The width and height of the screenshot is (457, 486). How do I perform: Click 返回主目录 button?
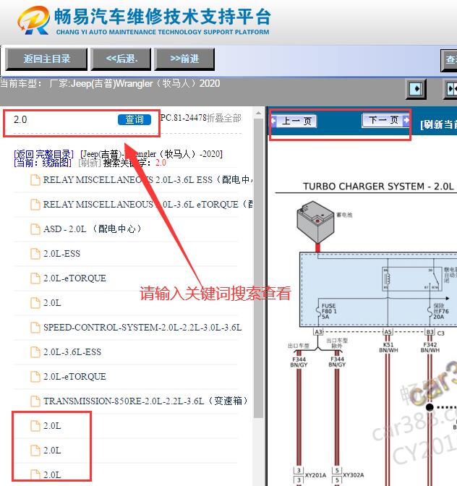pyautogui.click(x=46, y=59)
